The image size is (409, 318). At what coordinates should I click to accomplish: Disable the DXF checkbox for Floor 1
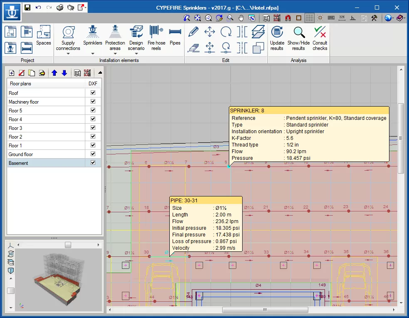point(93,145)
